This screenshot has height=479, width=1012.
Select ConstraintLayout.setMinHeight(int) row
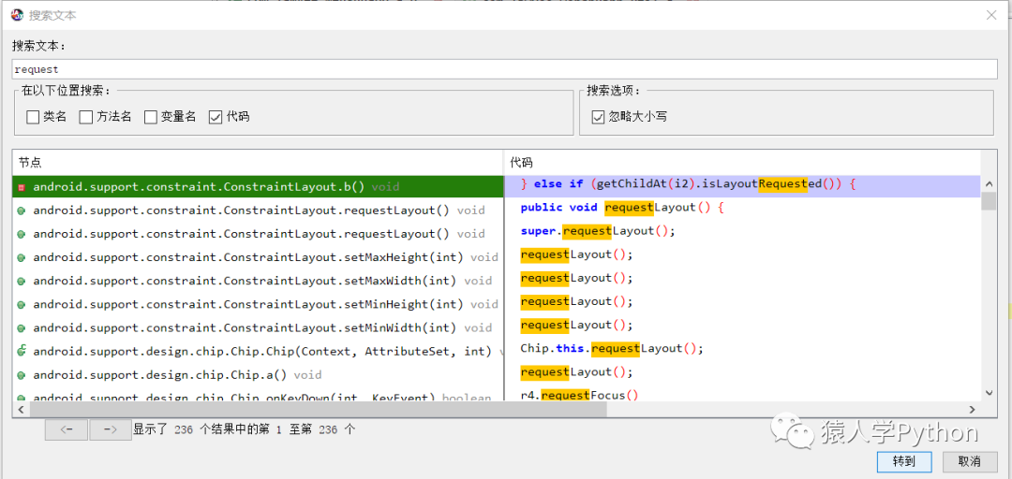pyautogui.click(x=259, y=304)
